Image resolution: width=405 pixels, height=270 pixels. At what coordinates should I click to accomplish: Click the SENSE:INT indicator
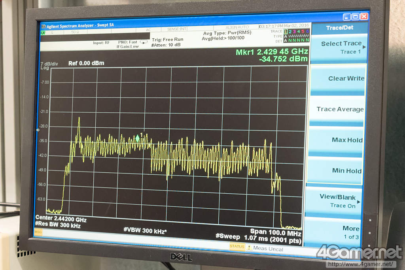tap(177, 29)
